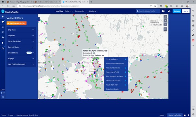Open My Fleets heart icon in sidebar
Screen dimensions: 196x117
pos(3,22)
